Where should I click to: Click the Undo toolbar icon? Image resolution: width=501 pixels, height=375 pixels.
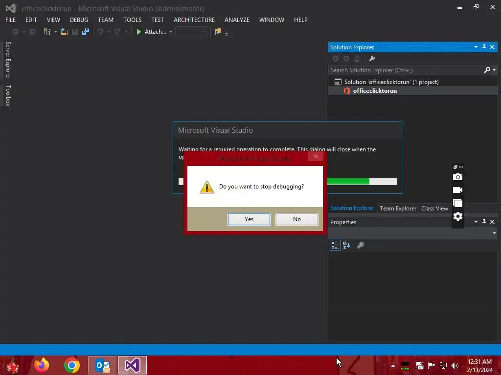point(100,32)
